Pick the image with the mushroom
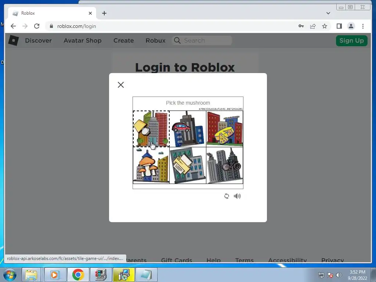 pos(151,166)
